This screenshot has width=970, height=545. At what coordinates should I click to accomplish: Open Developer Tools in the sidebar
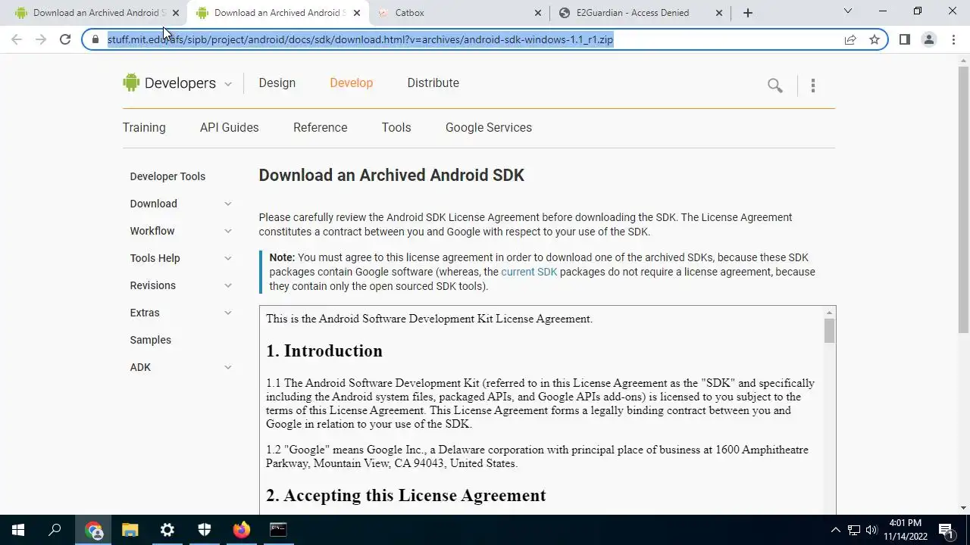(x=167, y=176)
